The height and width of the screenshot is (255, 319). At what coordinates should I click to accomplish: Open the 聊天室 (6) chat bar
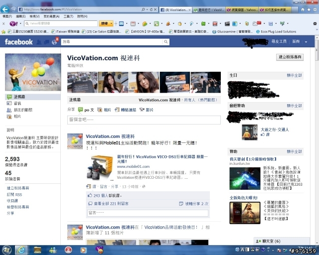coord(282,241)
